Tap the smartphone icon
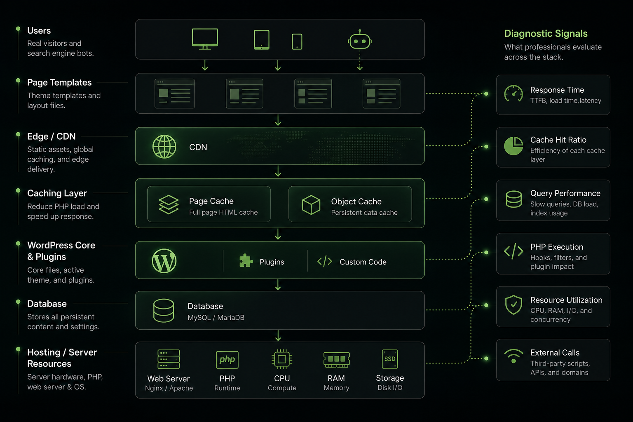633x422 pixels. click(297, 42)
